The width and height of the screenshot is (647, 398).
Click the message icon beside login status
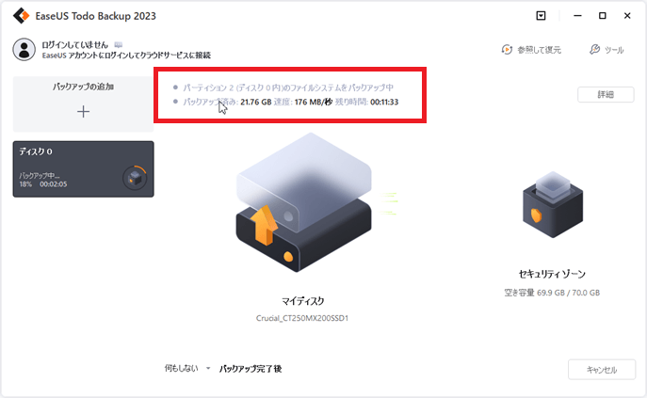[119, 44]
